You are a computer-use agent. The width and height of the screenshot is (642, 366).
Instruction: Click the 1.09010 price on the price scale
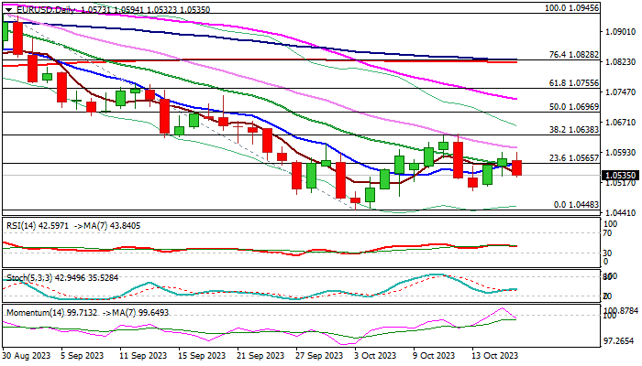[620, 30]
